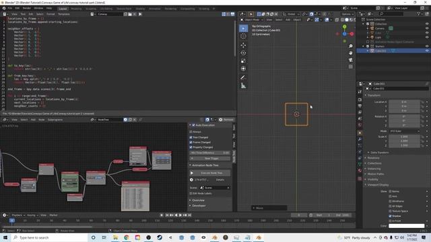Hide Camera with its eye icon
Viewport: 431px width, 242px height.
tap(427, 28)
